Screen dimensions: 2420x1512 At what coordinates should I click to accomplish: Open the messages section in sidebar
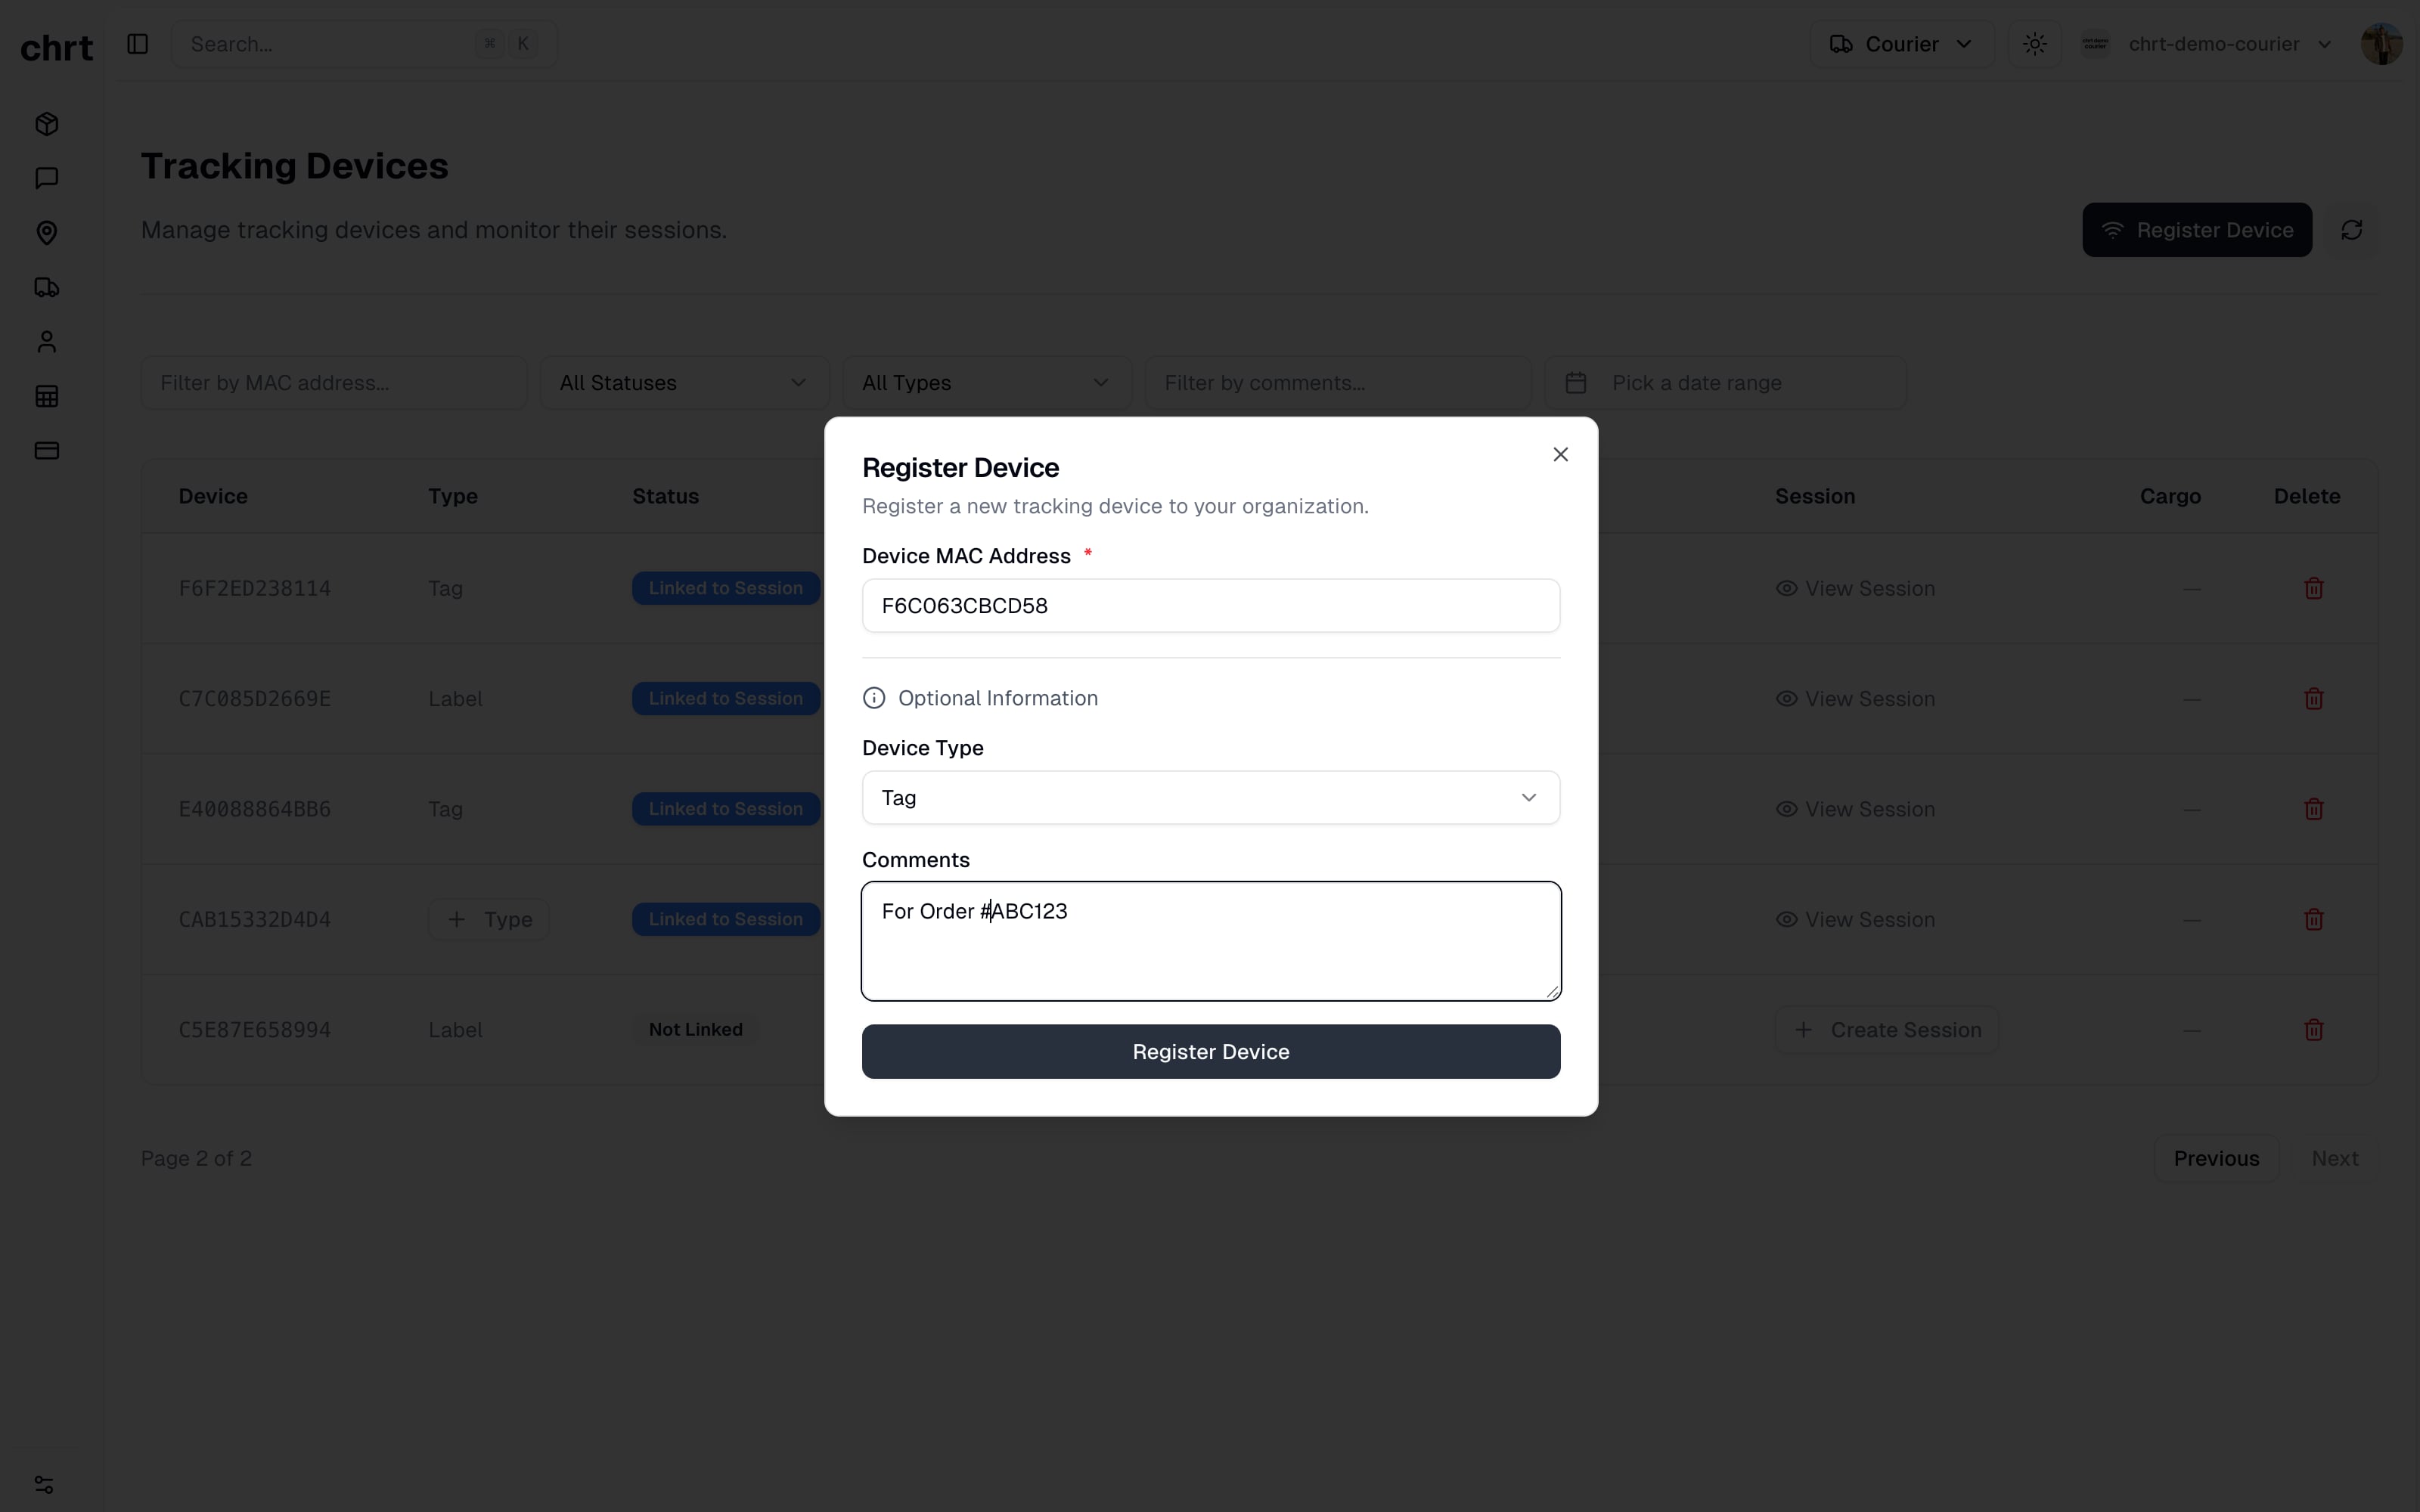click(x=46, y=178)
